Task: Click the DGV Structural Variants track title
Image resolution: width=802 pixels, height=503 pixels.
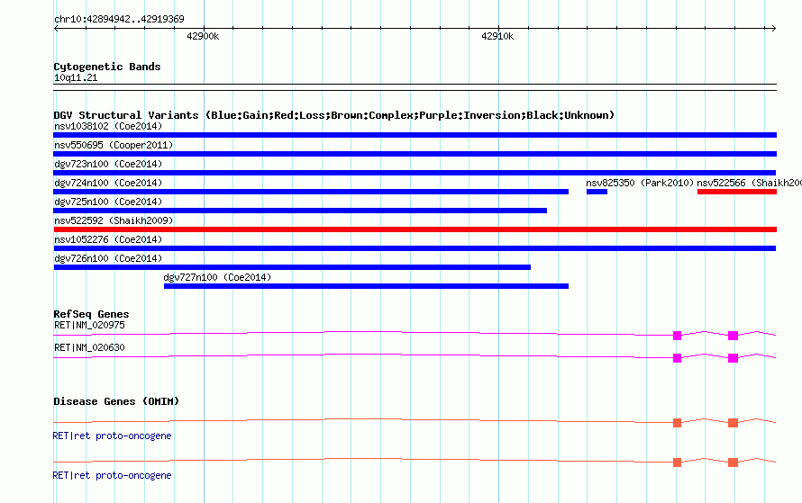Action: (x=334, y=115)
